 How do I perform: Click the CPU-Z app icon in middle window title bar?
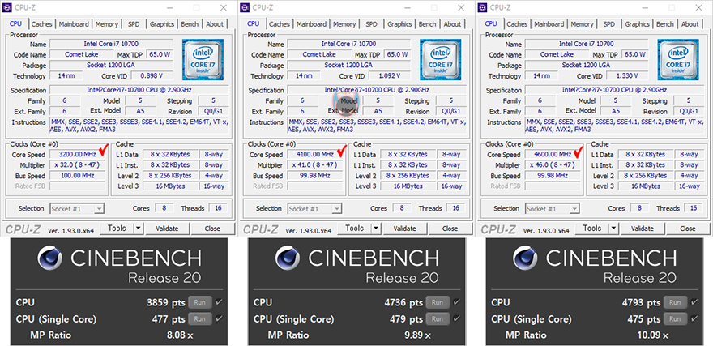point(245,7)
